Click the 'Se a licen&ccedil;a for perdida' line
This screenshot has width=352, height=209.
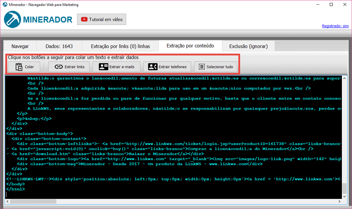[x=184, y=99]
